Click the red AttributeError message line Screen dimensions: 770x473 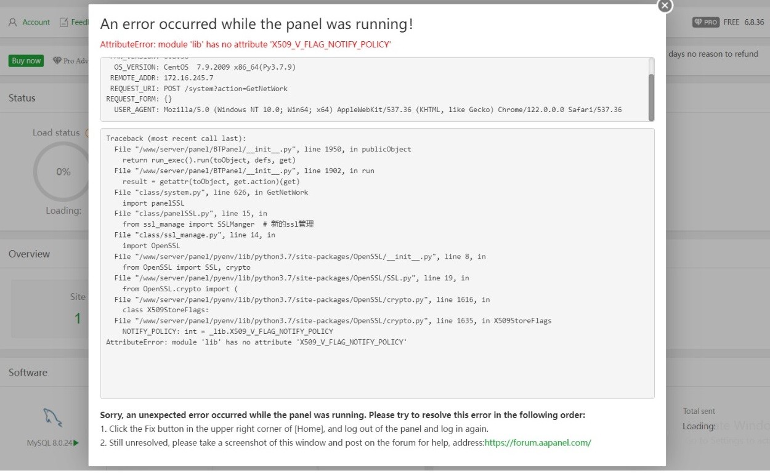tap(245, 44)
